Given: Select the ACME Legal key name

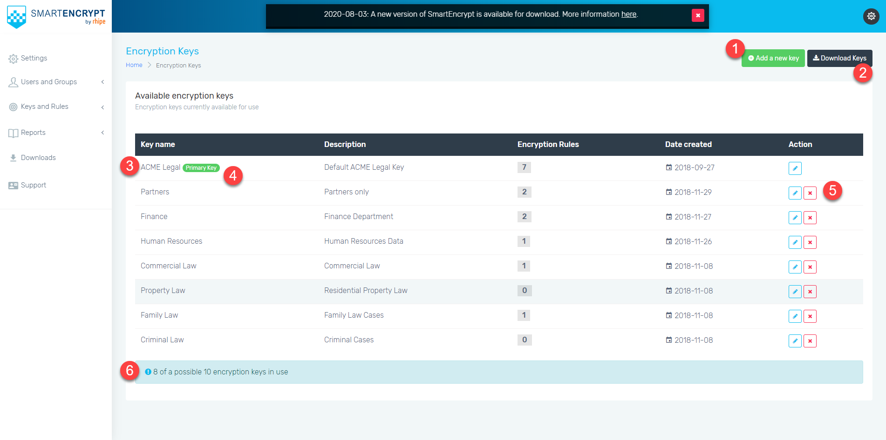Looking at the screenshot, I should point(160,167).
